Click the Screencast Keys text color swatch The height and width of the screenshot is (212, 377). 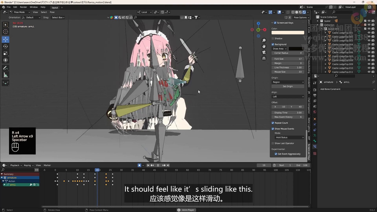[x=288, y=33]
